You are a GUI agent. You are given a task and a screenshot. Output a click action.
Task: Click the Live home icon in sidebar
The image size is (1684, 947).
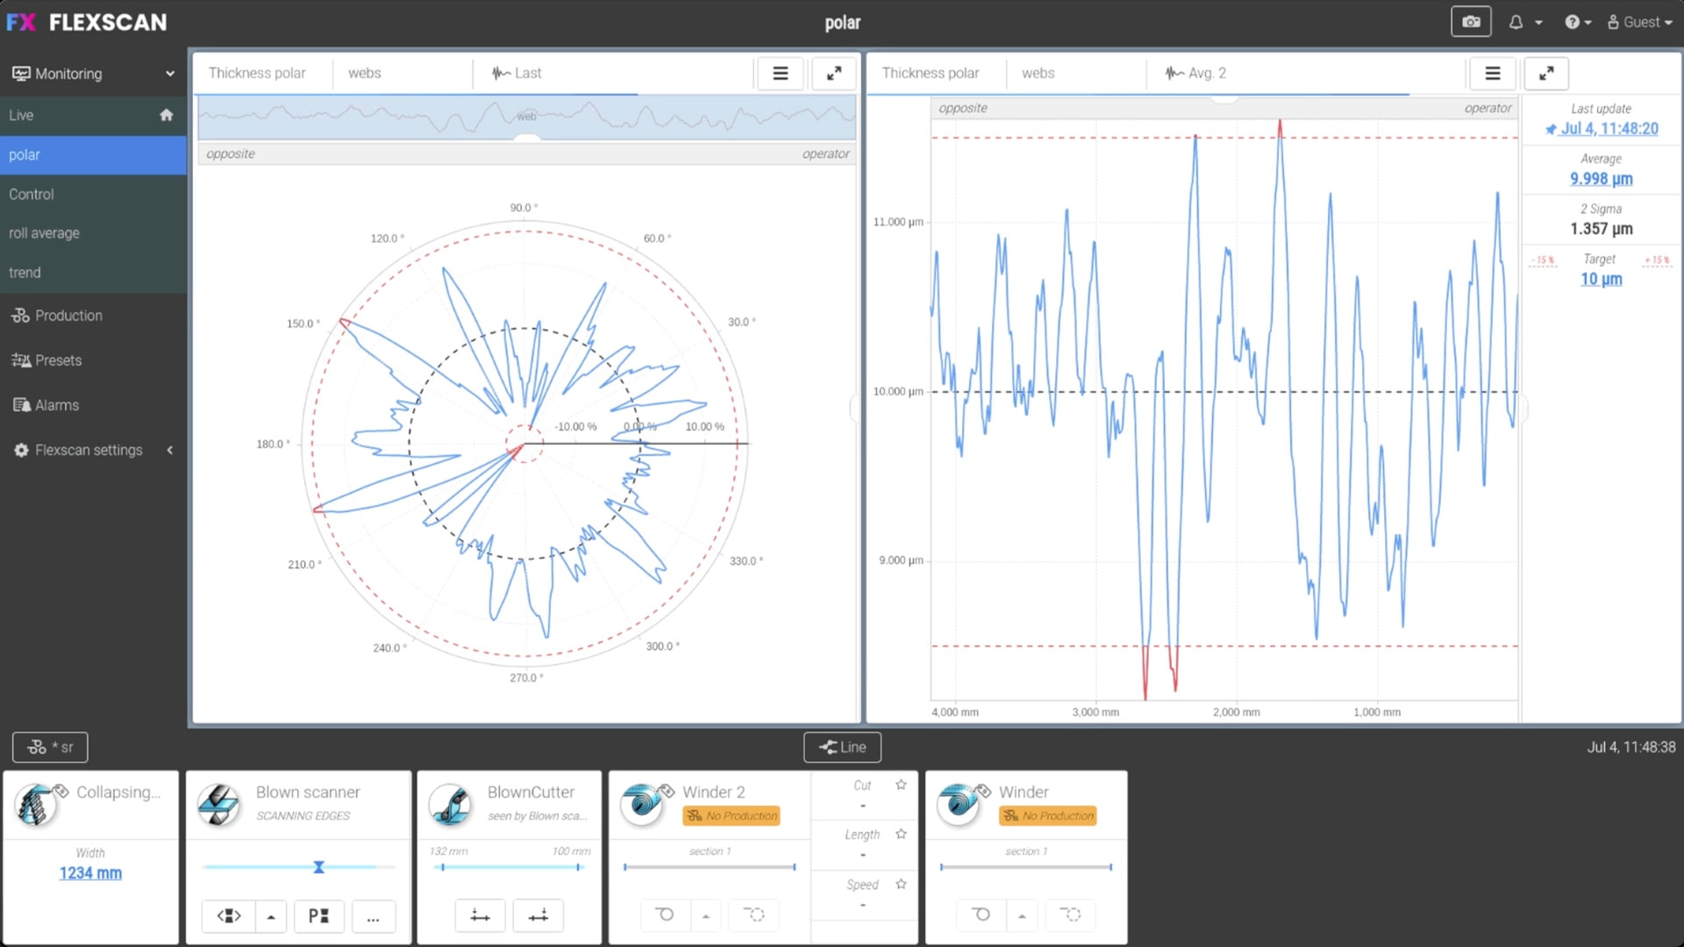pyautogui.click(x=166, y=115)
